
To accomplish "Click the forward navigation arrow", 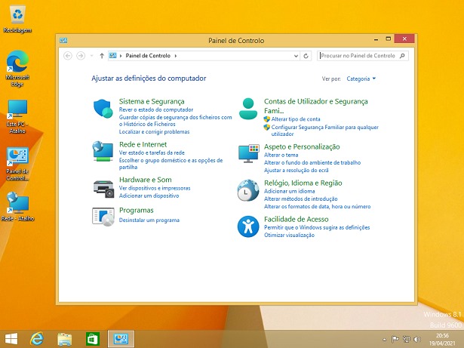I will tap(81, 56).
